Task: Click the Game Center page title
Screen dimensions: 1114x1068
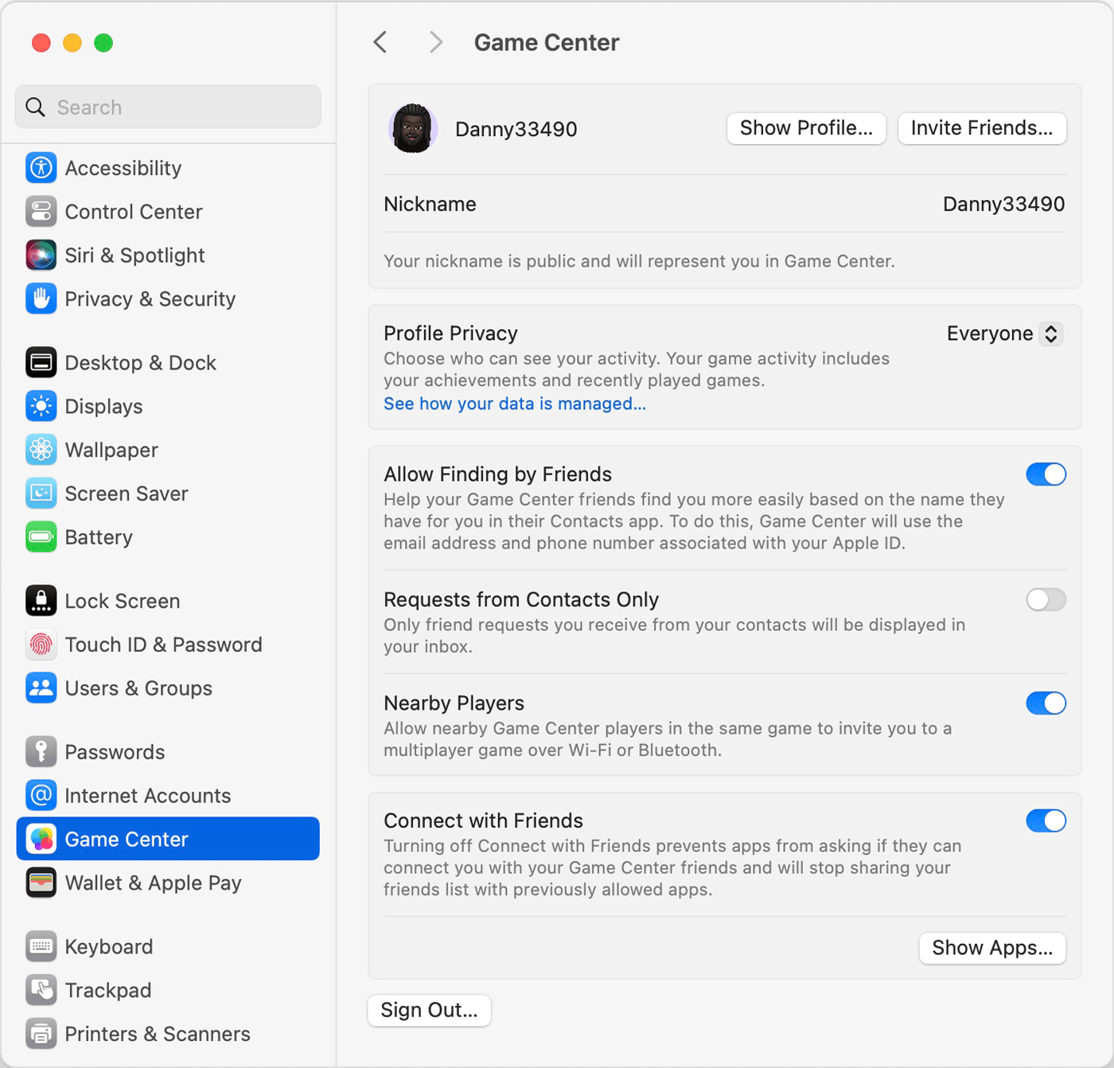Action: coord(547,42)
